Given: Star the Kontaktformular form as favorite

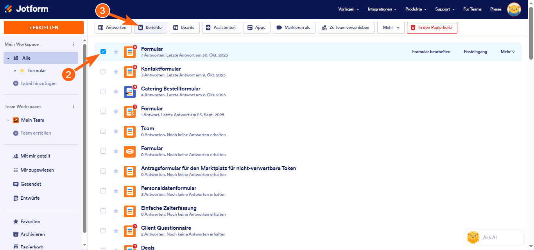Looking at the screenshot, I should coord(116,71).
